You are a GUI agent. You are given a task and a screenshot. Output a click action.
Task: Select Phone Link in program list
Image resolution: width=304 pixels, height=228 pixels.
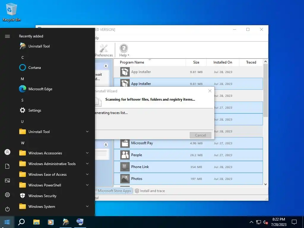(x=188, y=167)
